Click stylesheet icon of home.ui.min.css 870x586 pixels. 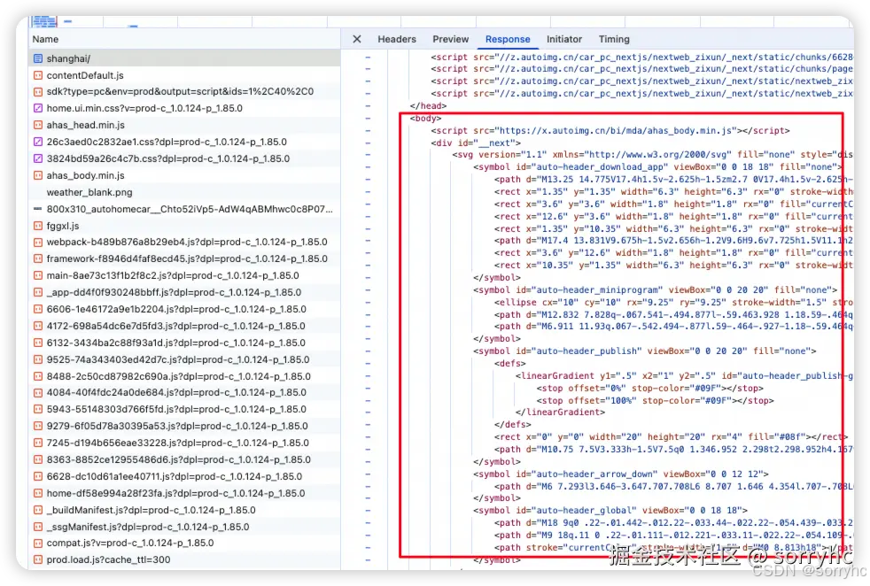click(38, 108)
